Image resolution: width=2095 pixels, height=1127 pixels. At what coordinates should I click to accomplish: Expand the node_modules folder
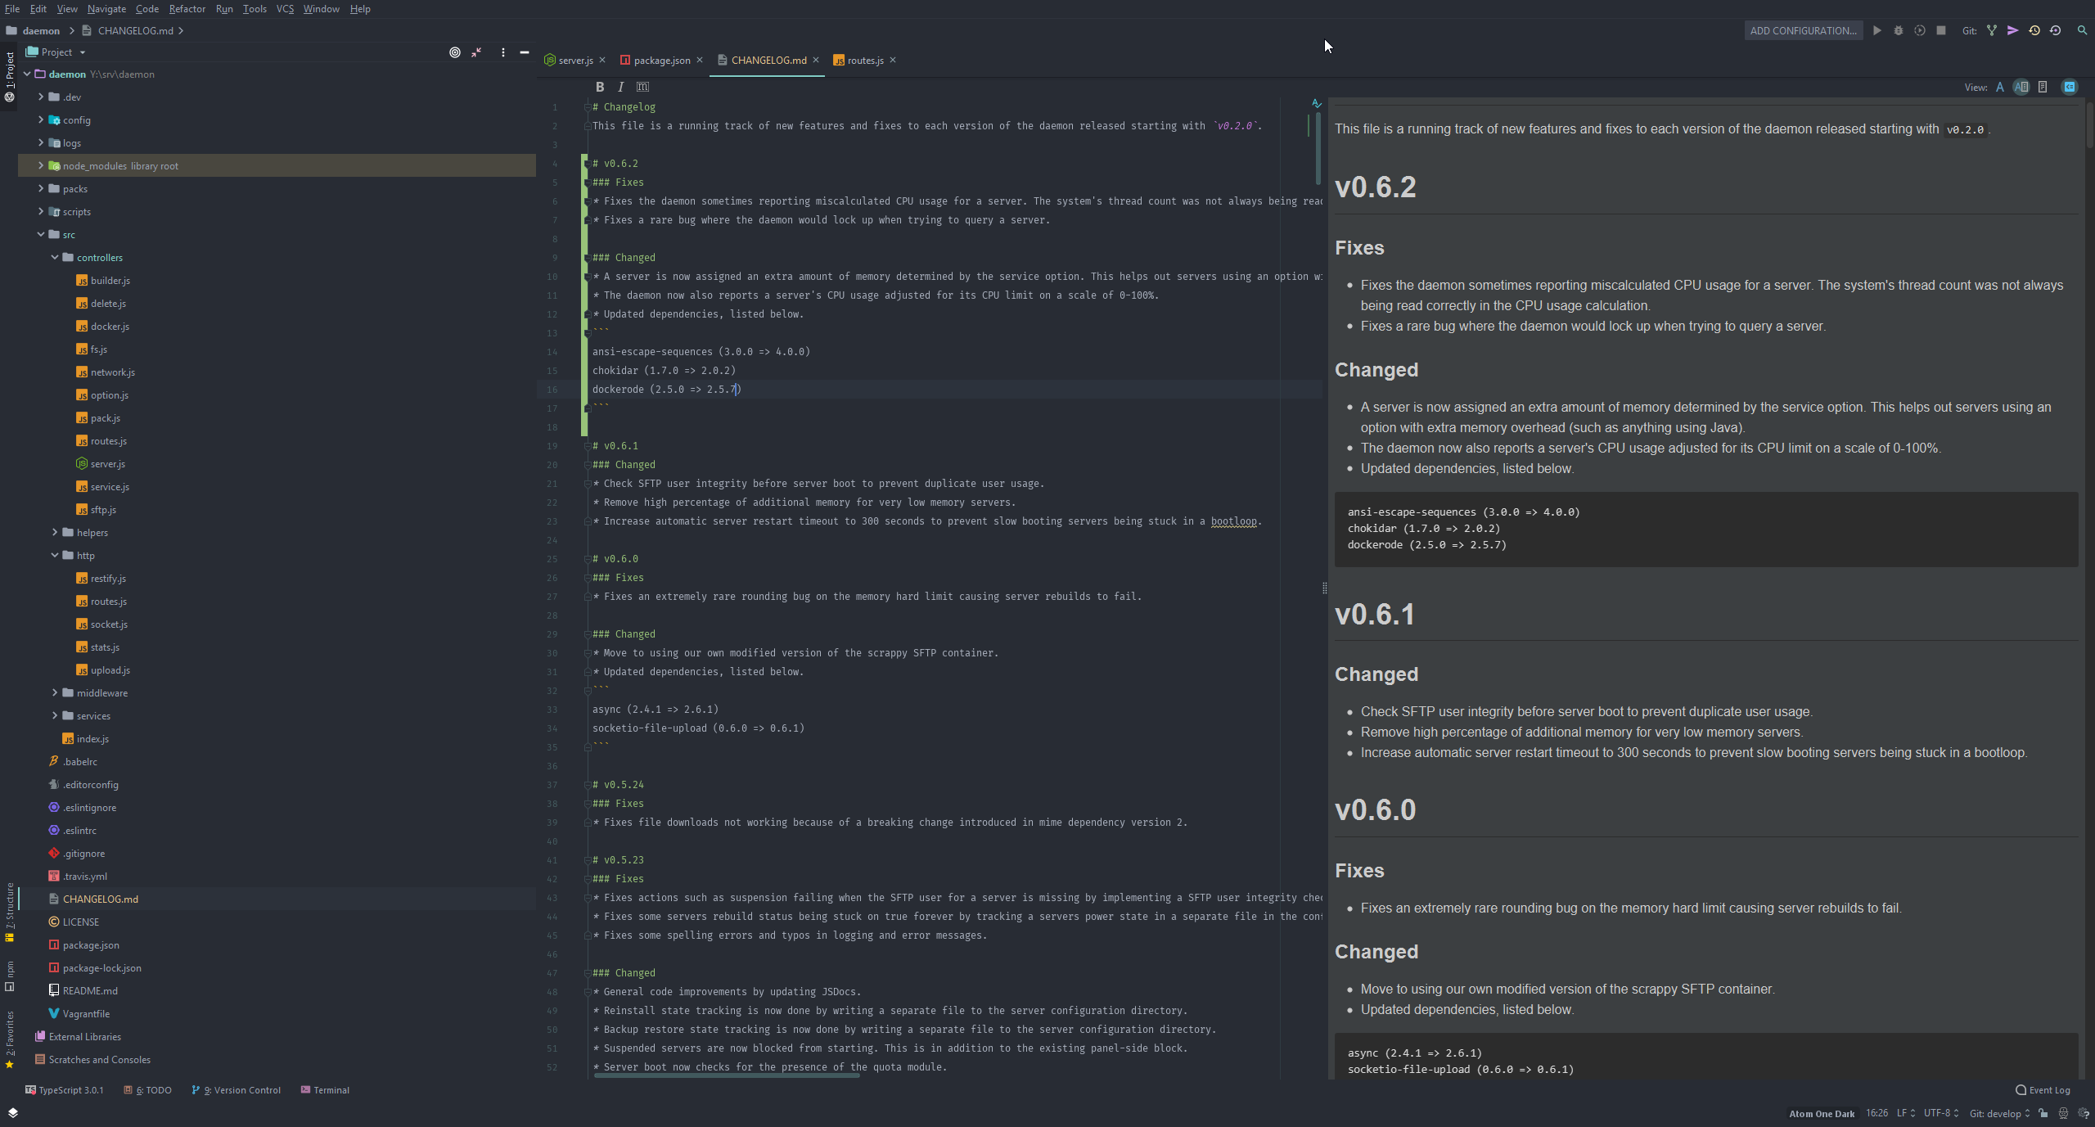point(41,165)
